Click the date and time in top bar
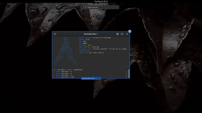The image size is (202, 113). pos(101,1)
